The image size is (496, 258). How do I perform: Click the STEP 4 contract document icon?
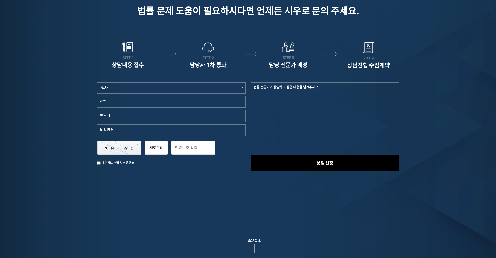(x=368, y=48)
